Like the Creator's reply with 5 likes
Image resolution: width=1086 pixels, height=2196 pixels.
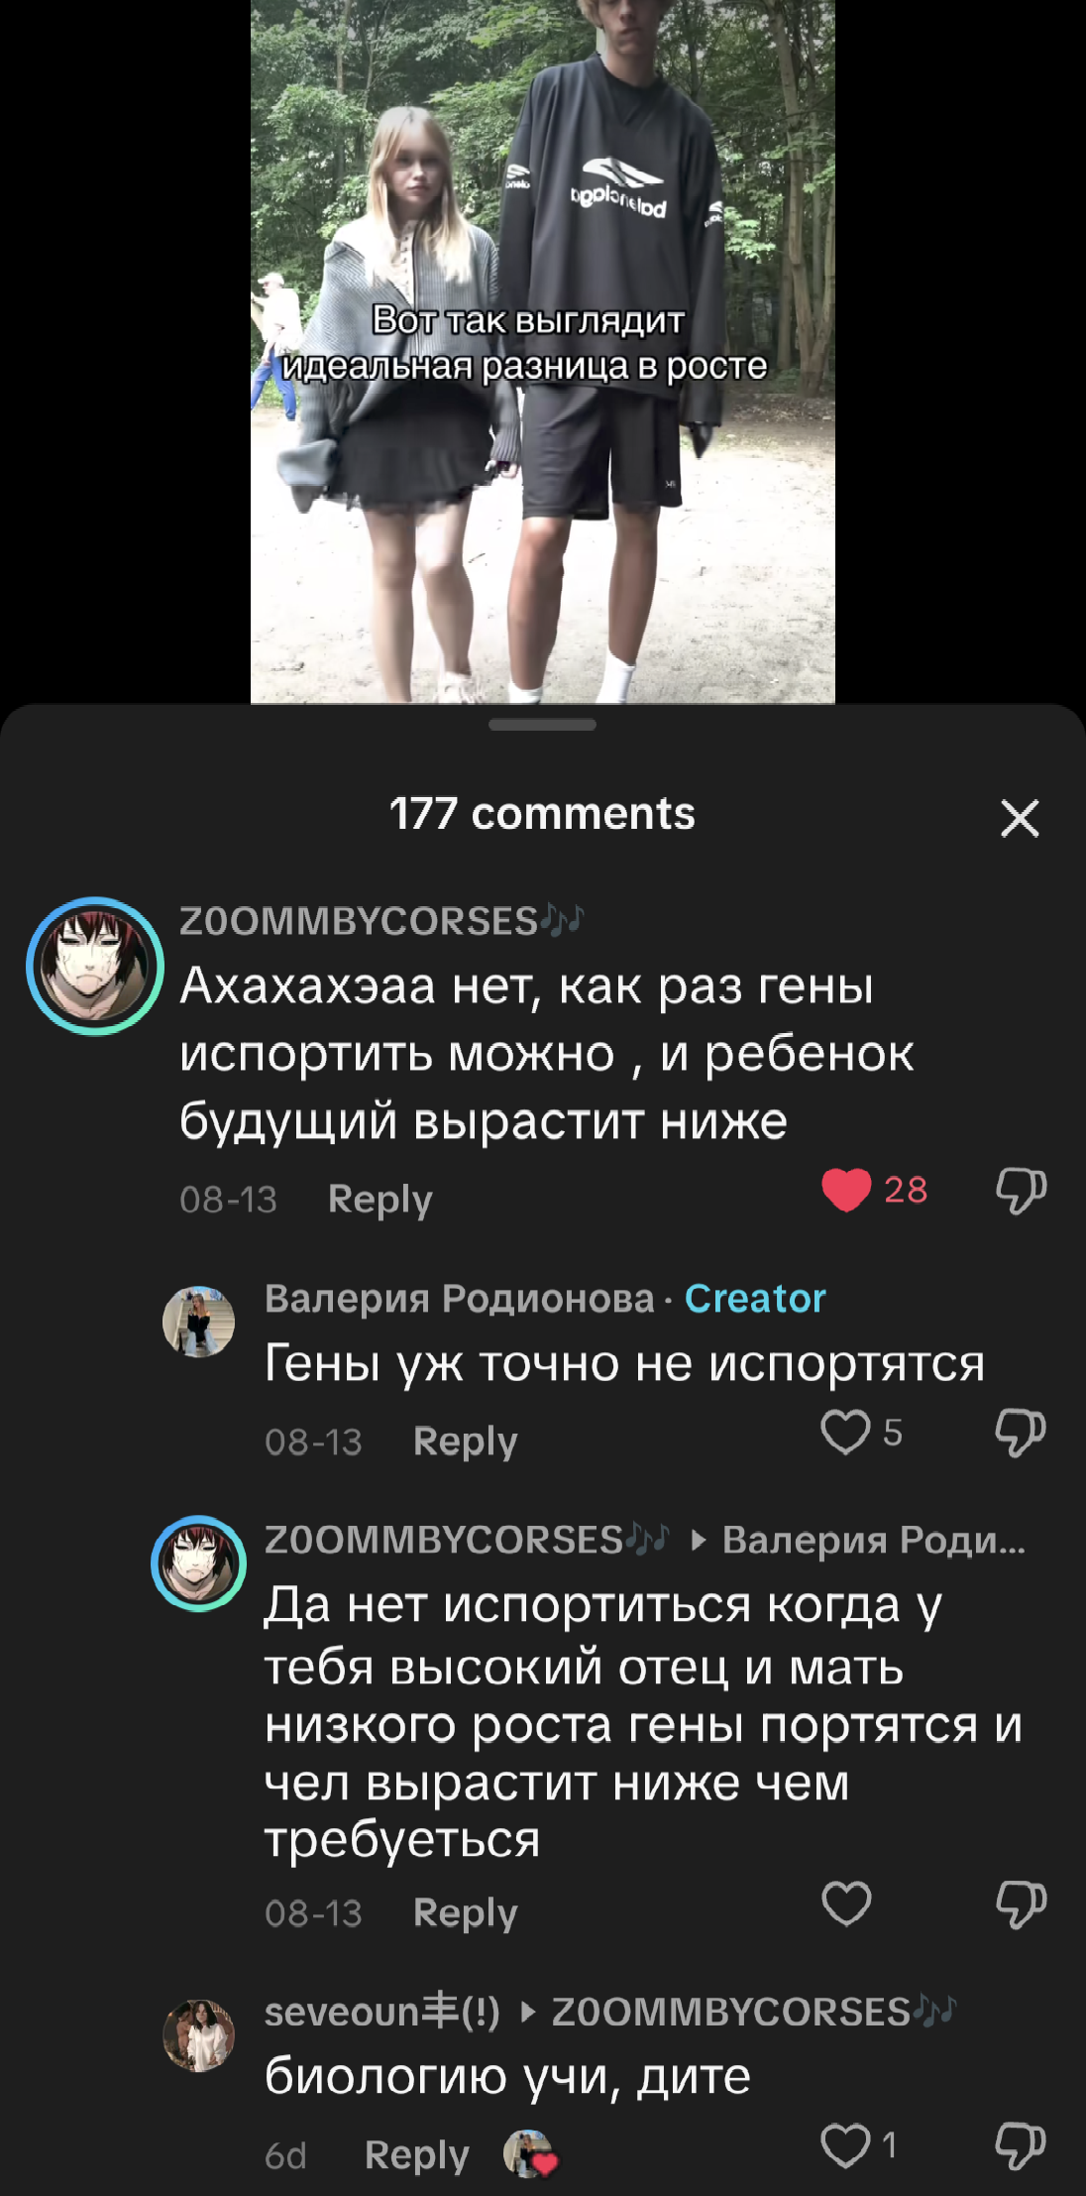tap(845, 1432)
